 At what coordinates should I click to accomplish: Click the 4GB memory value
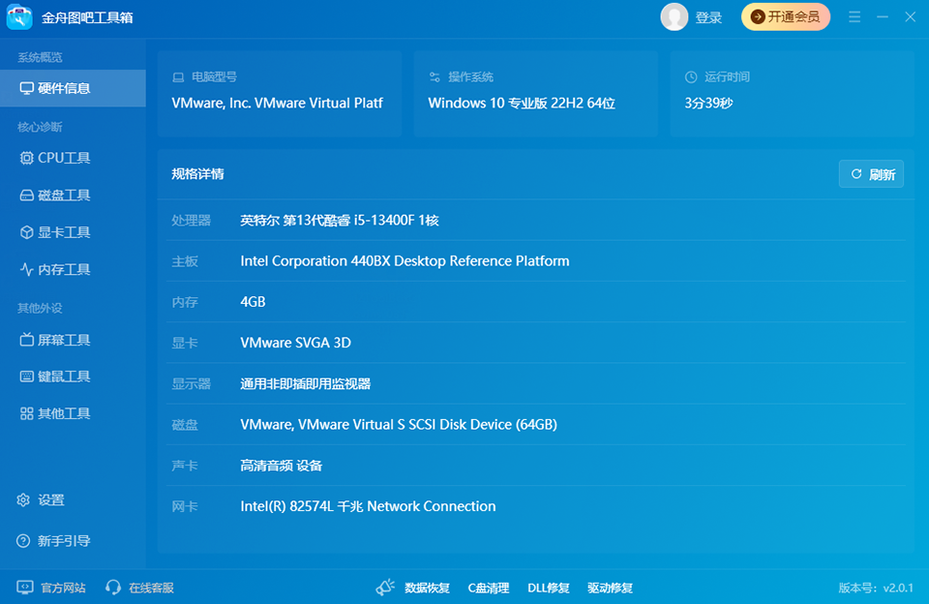[253, 302]
